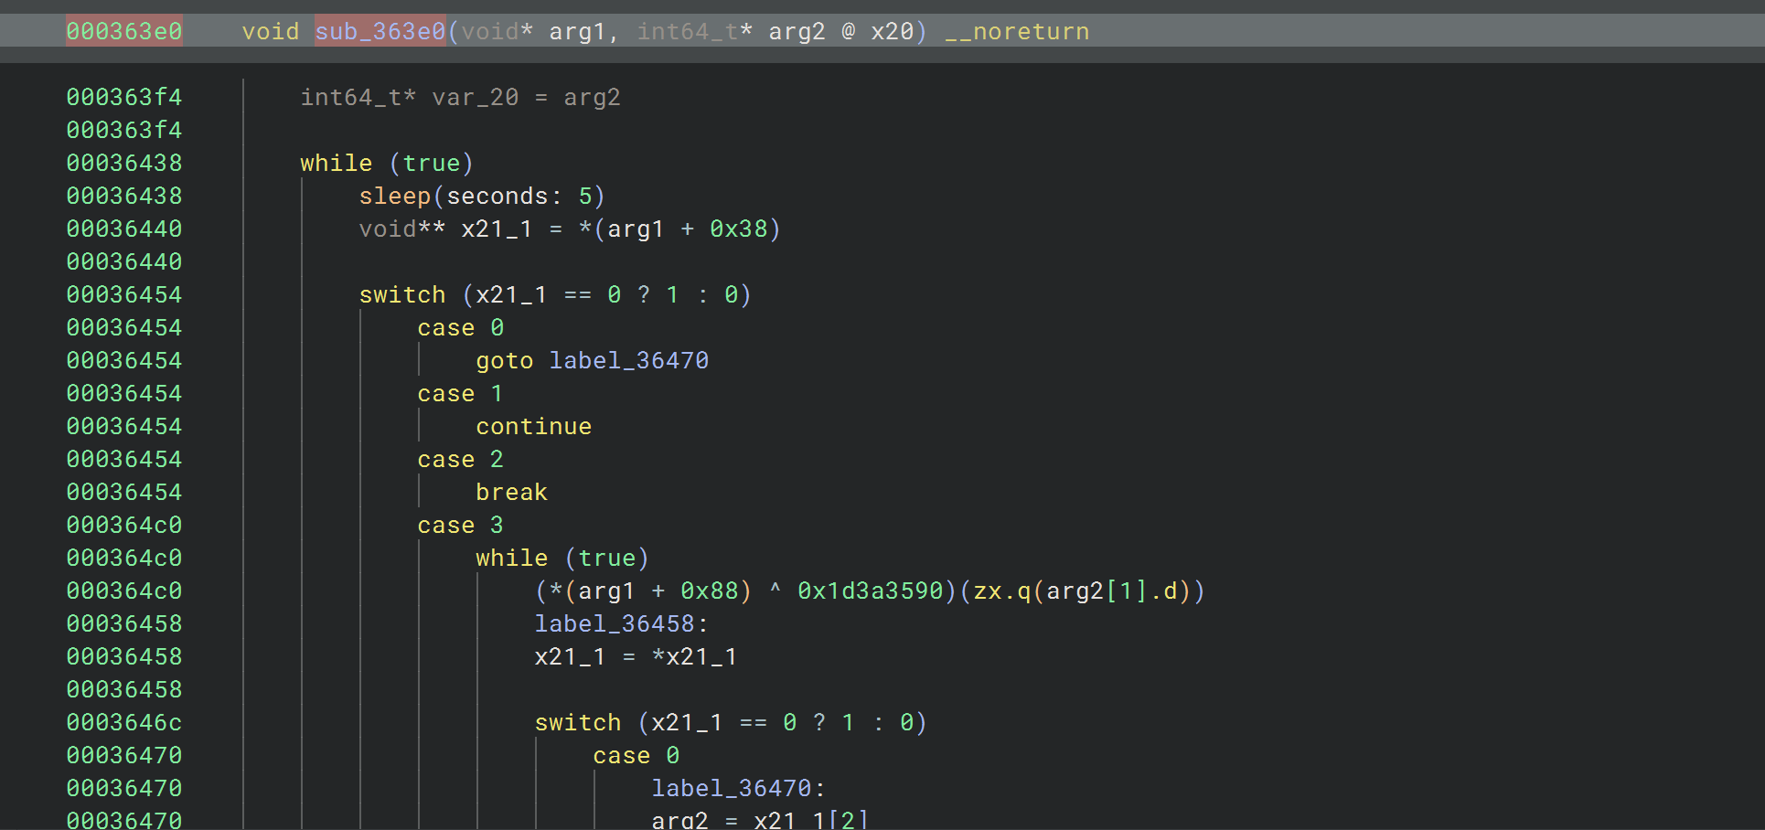Click address 000363e0 in the header line

[x=124, y=31]
